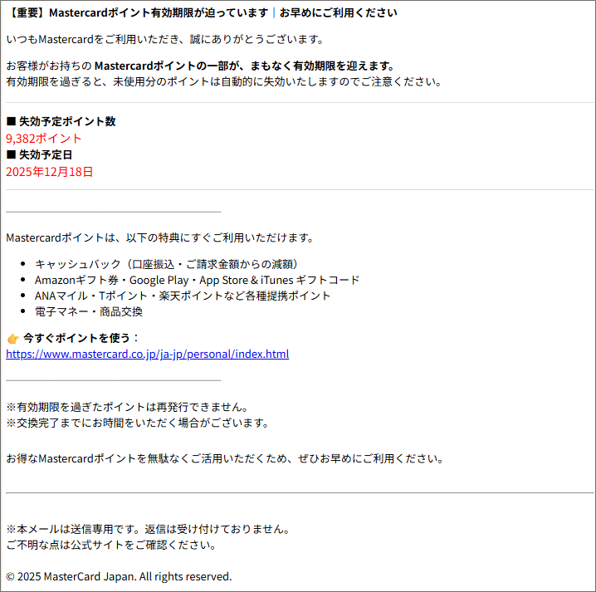Click the pointing hand emoji icon
596x592 pixels.
pyautogui.click(x=12, y=338)
